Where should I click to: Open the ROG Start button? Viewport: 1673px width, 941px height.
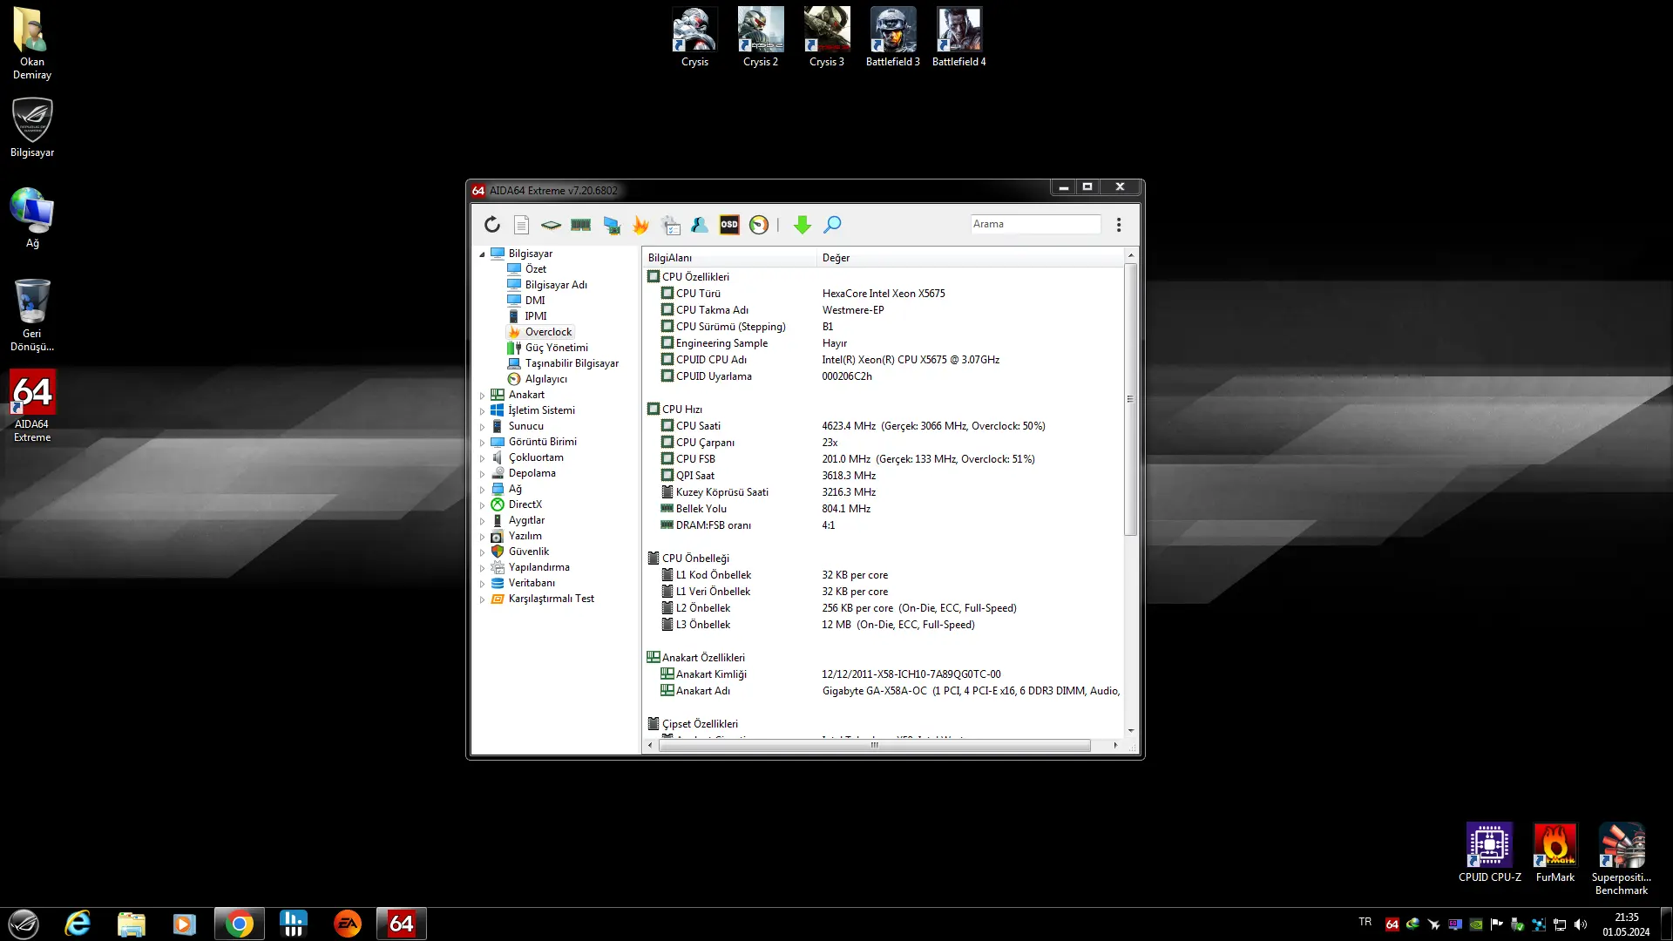(x=24, y=924)
